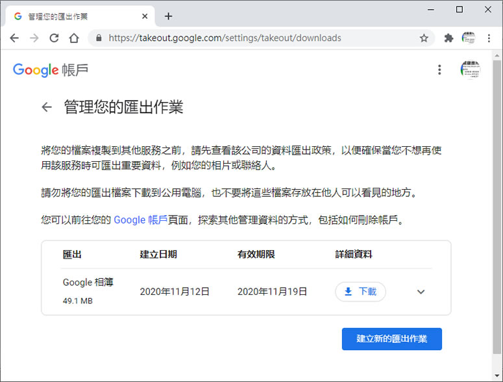
Task: Bookmark this page with the star icon
Action: coord(424,38)
